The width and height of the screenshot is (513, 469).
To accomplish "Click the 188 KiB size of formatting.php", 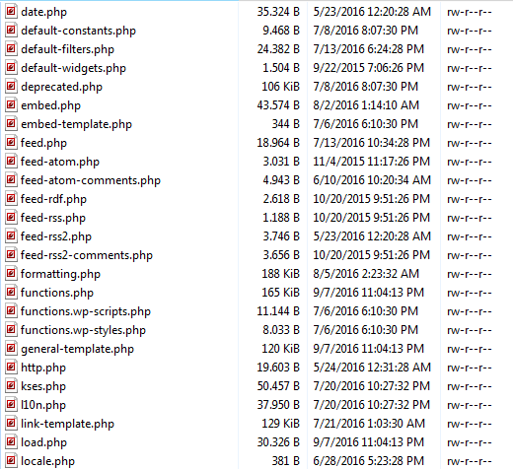I will (280, 274).
